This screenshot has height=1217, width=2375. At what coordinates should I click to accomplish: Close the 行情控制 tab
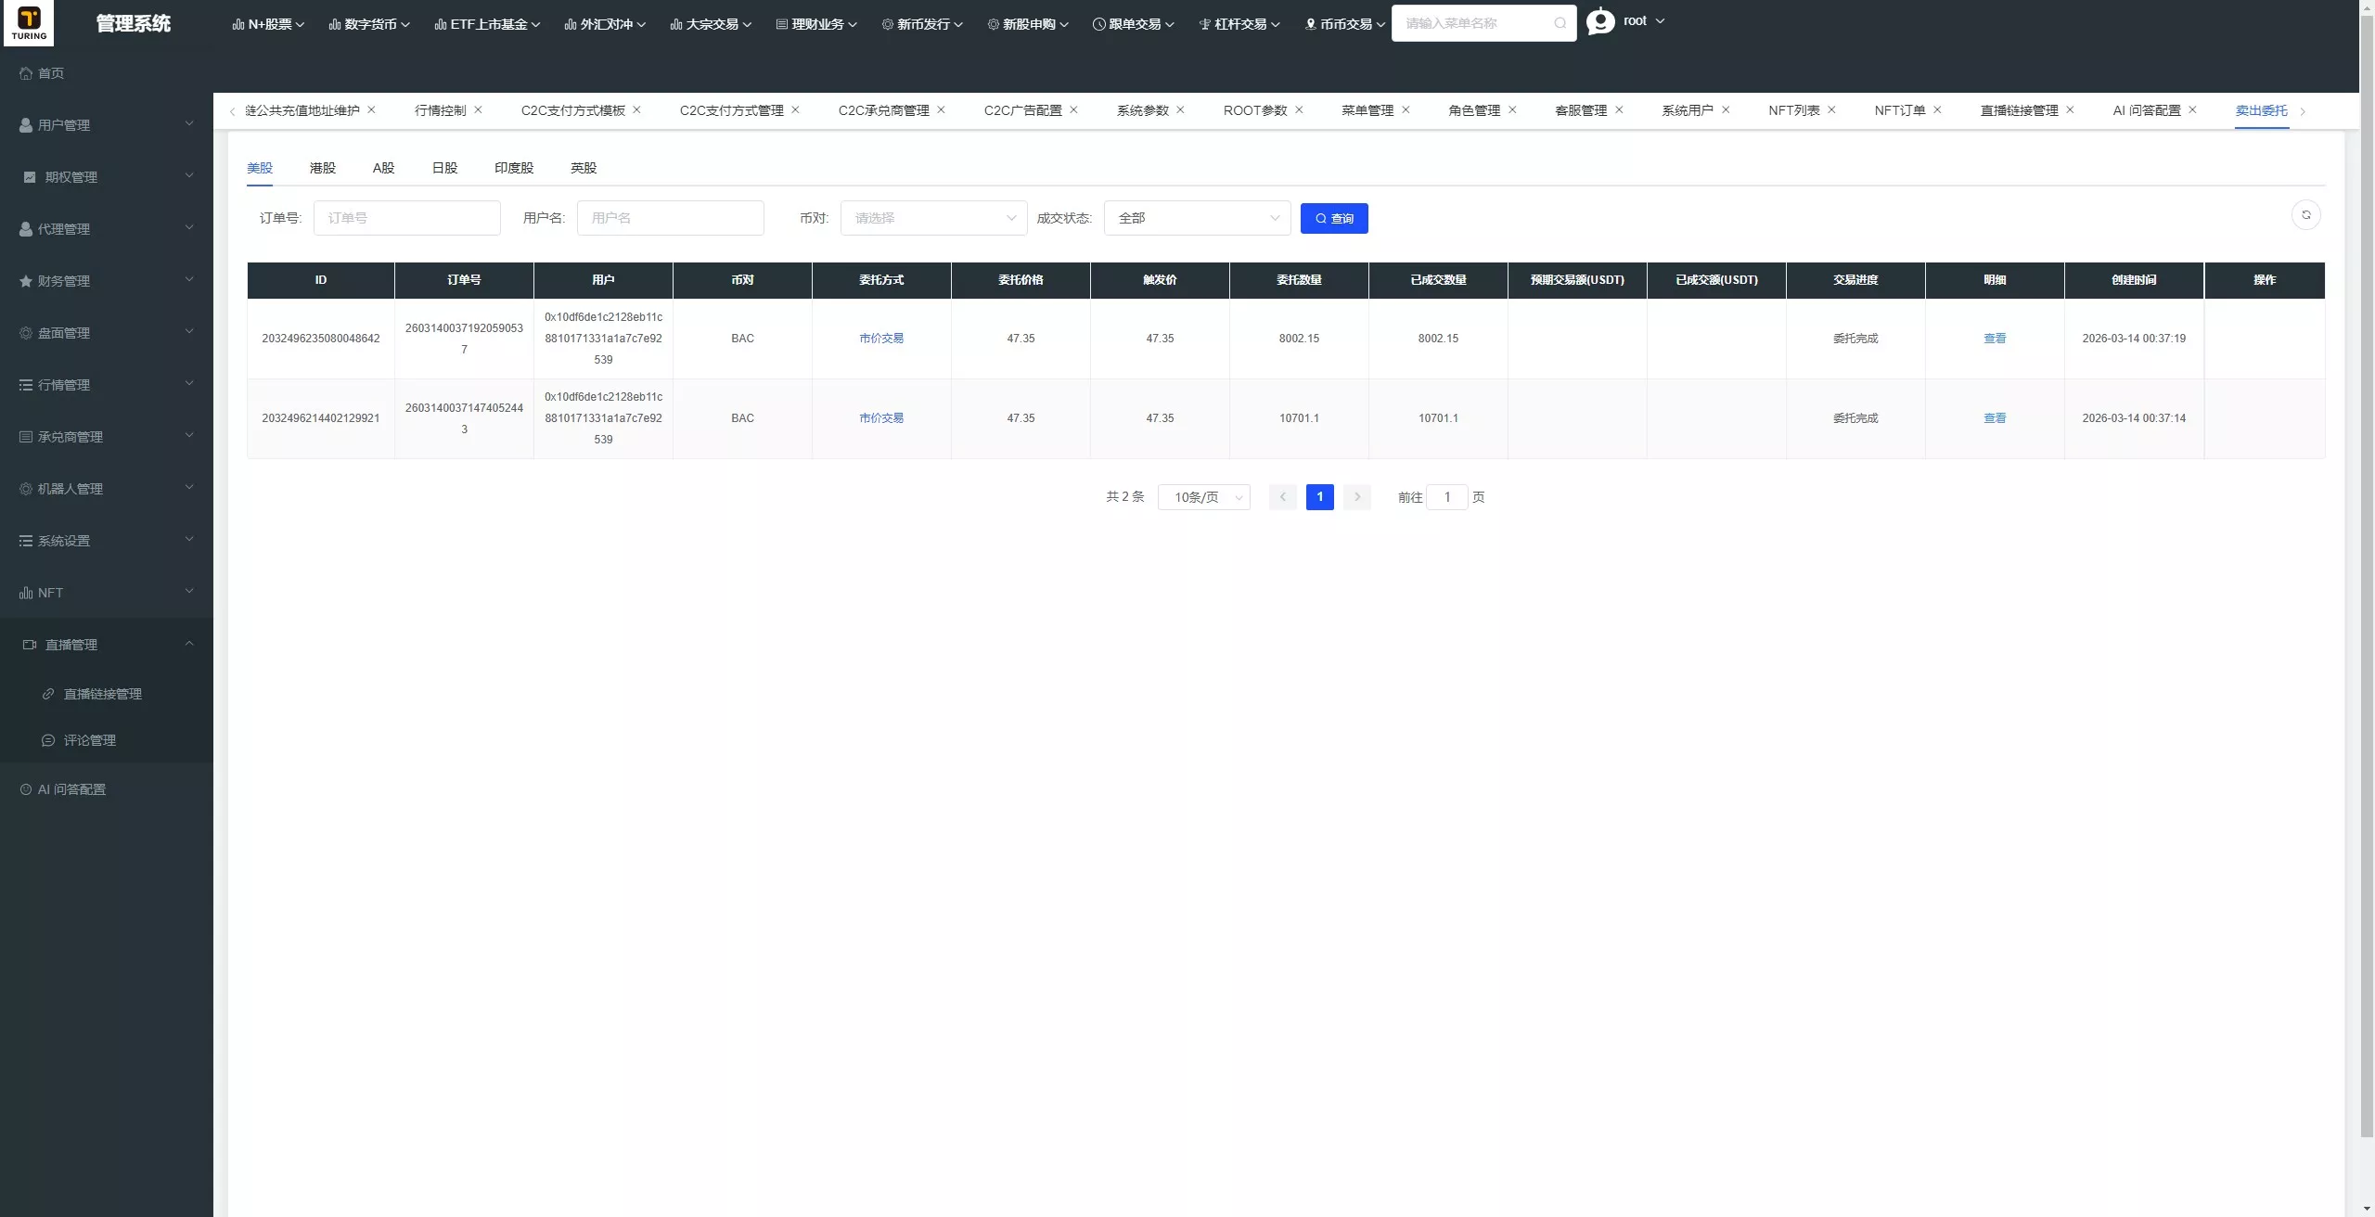[x=479, y=109]
